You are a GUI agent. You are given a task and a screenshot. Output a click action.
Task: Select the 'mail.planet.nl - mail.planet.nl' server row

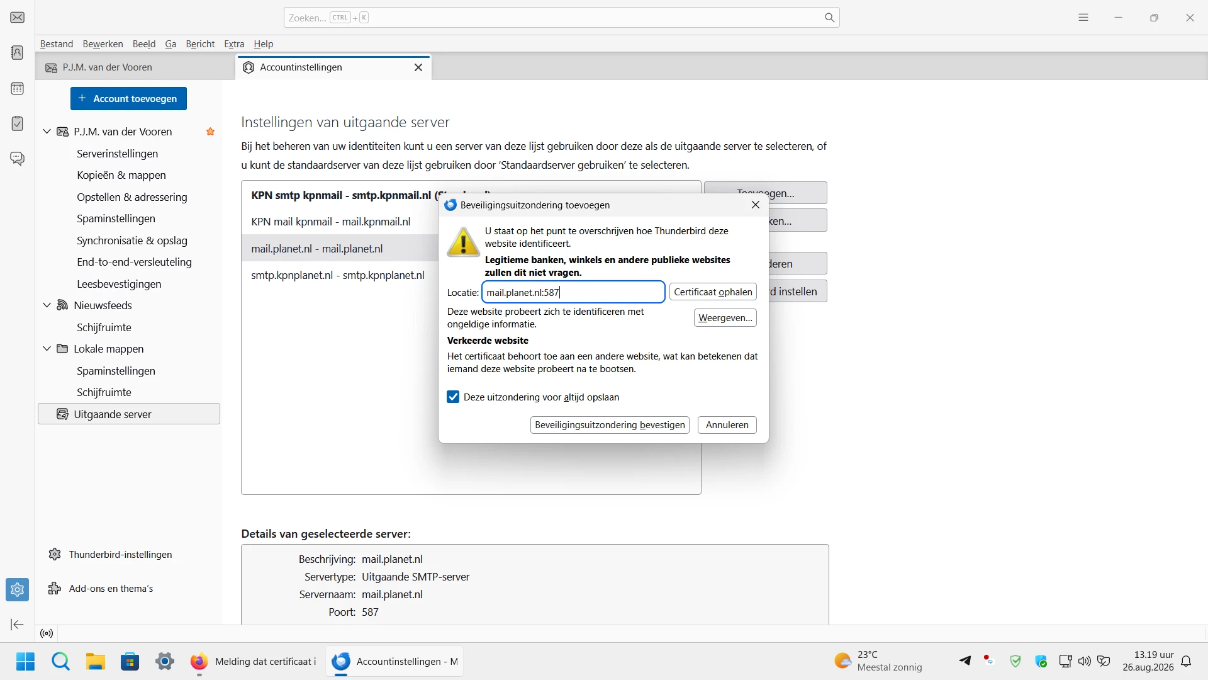(340, 249)
